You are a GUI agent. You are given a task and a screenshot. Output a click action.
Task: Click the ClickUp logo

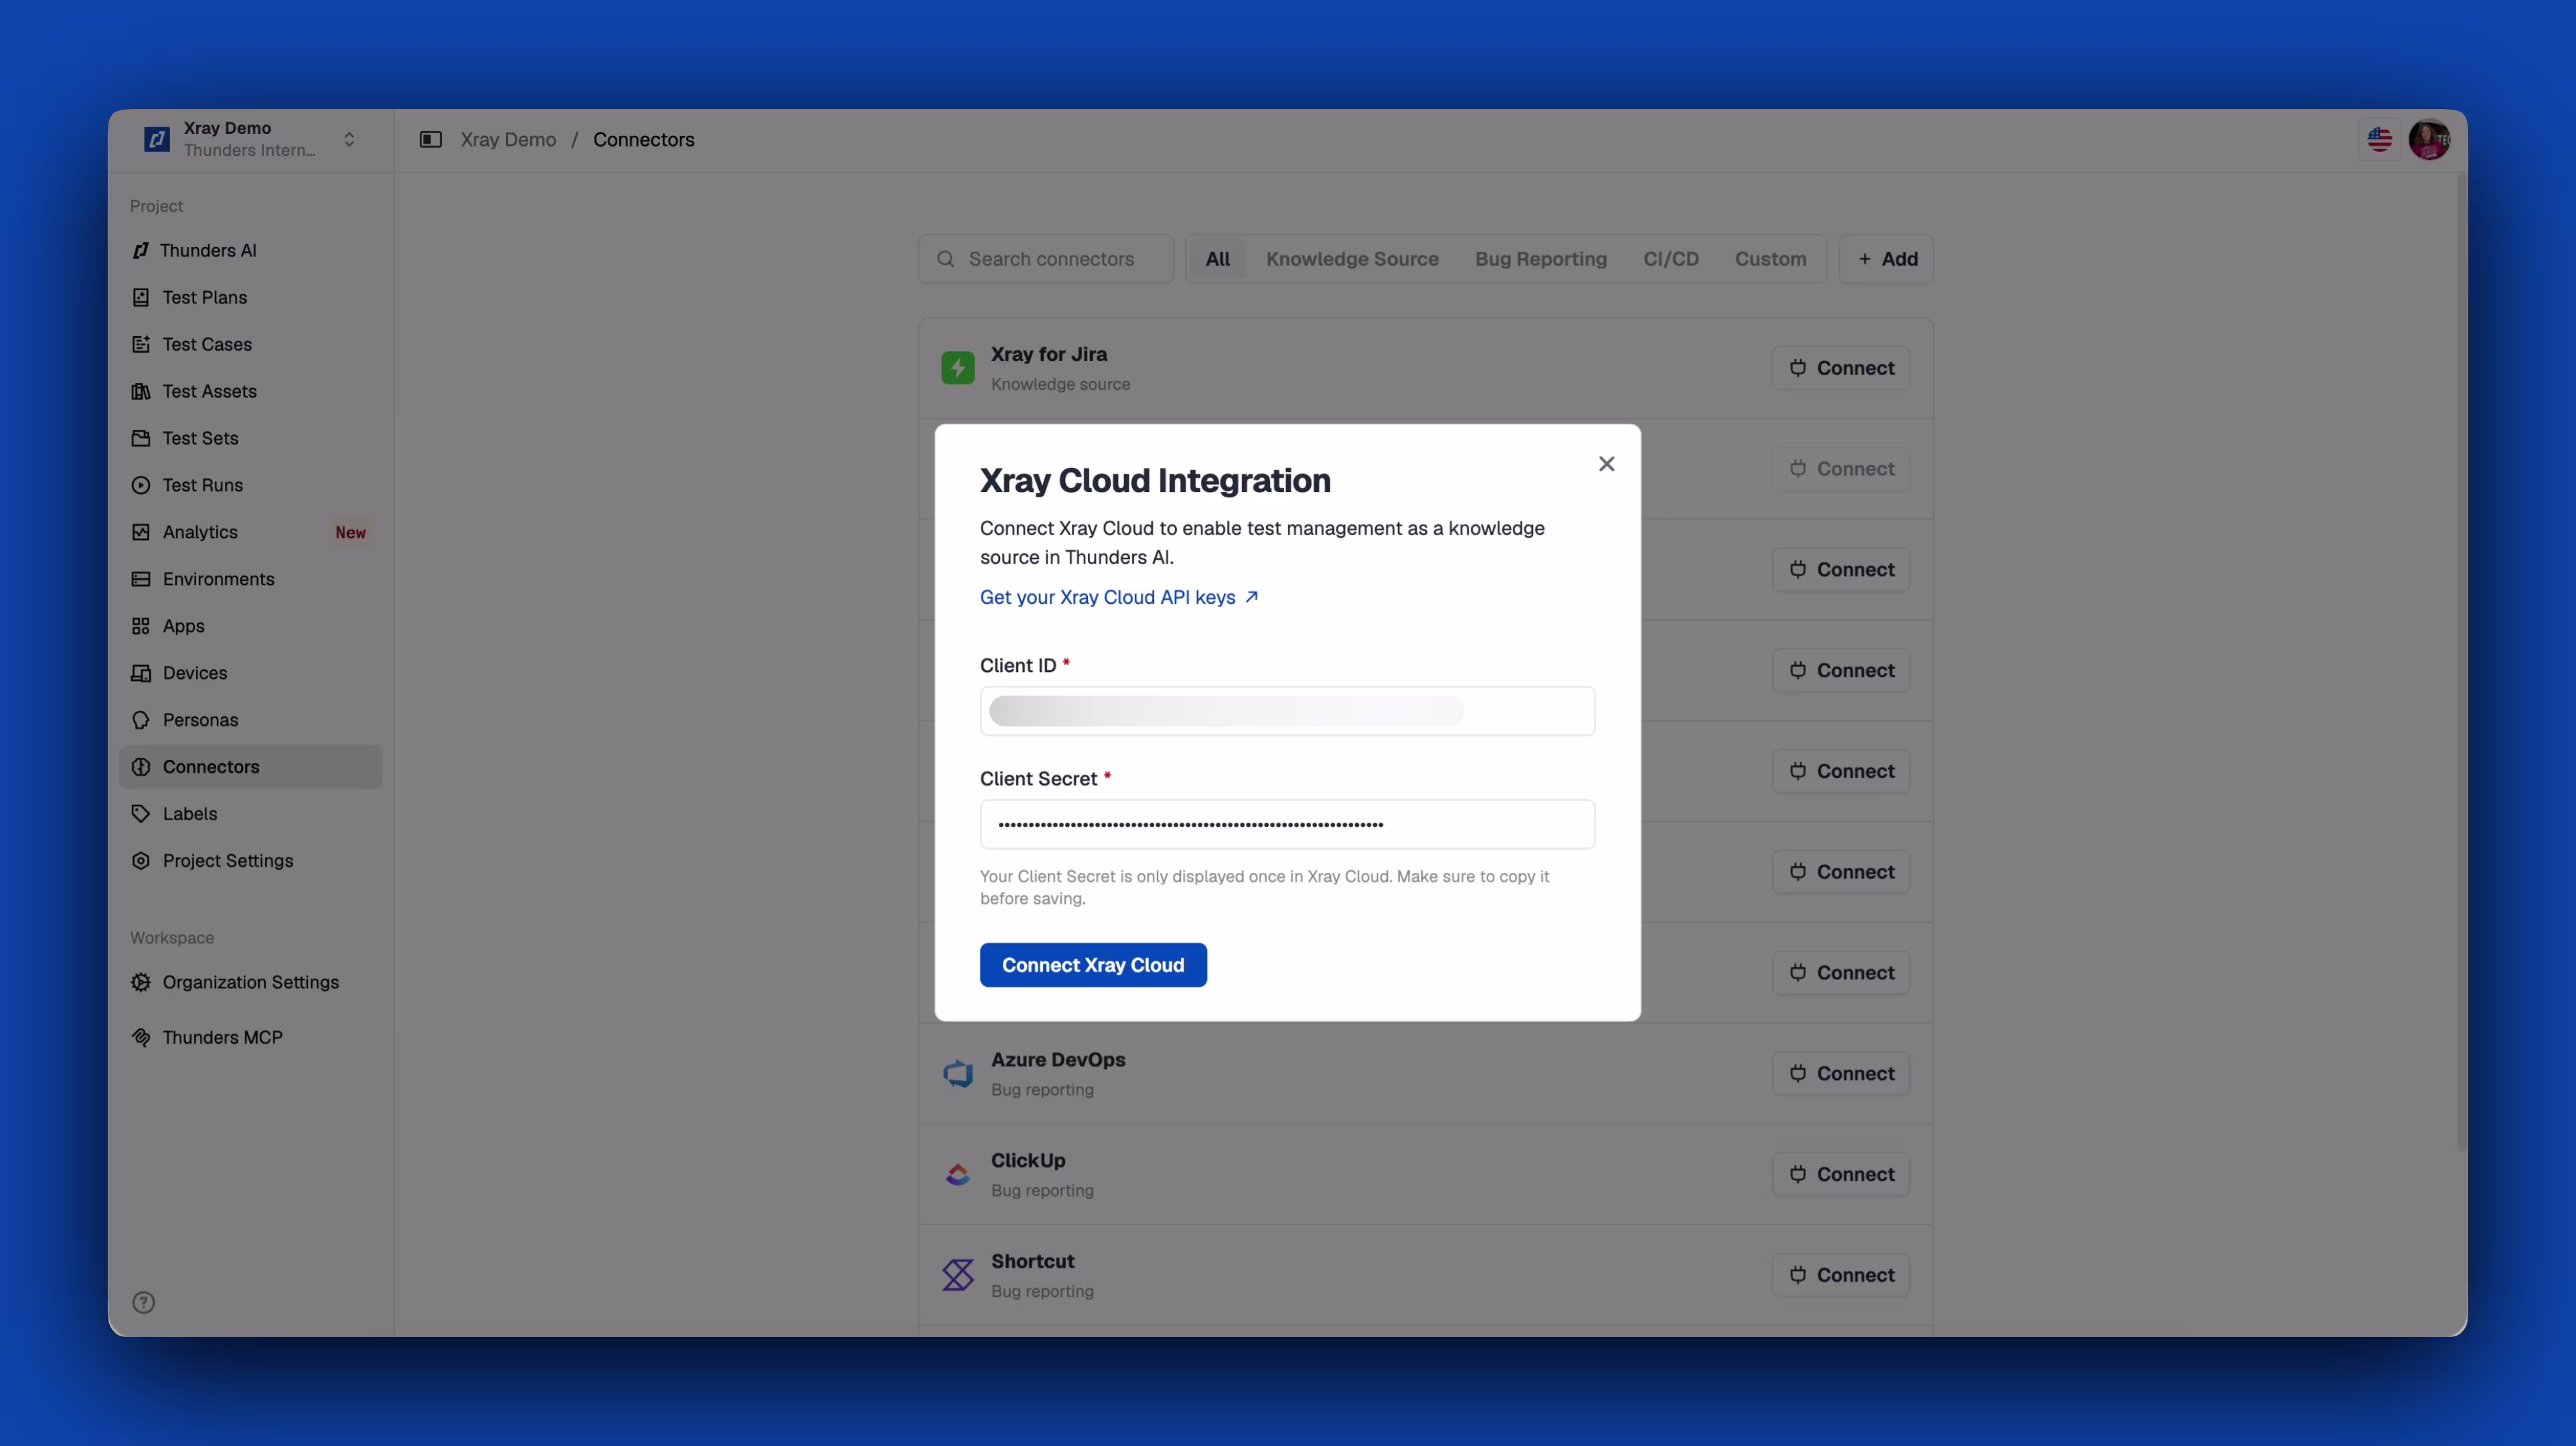coord(957,1174)
